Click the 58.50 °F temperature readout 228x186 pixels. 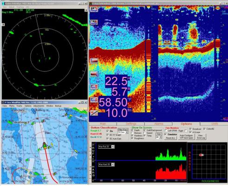coord(113,102)
